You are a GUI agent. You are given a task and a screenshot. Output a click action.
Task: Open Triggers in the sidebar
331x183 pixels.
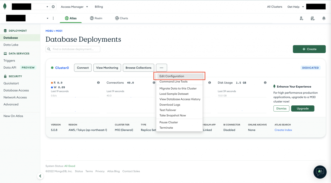(9, 60)
